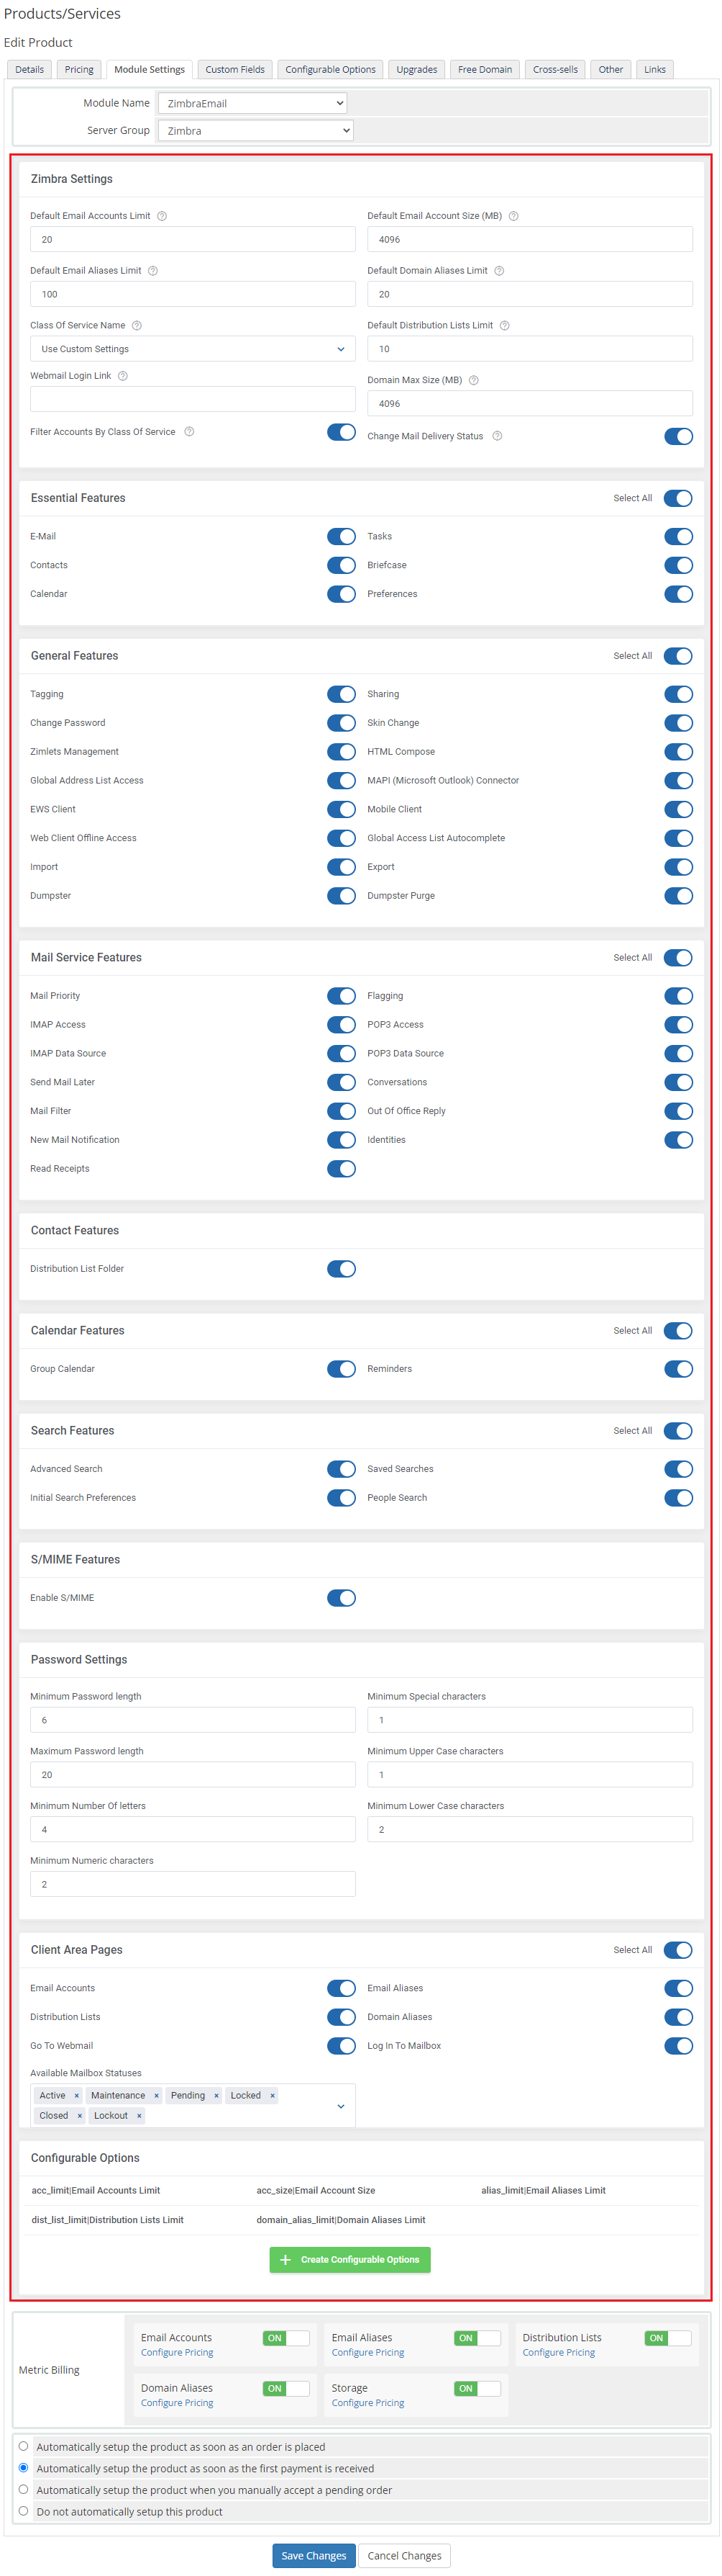Click the Minimum Password length field
Image resolution: width=722 pixels, height=2576 pixels.
[193, 1720]
